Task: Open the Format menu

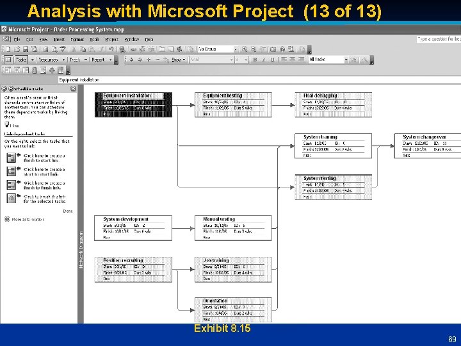Action: pyautogui.click(x=77, y=39)
